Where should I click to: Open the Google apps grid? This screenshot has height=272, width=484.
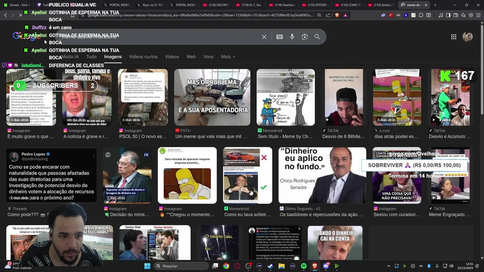(x=453, y=37)
